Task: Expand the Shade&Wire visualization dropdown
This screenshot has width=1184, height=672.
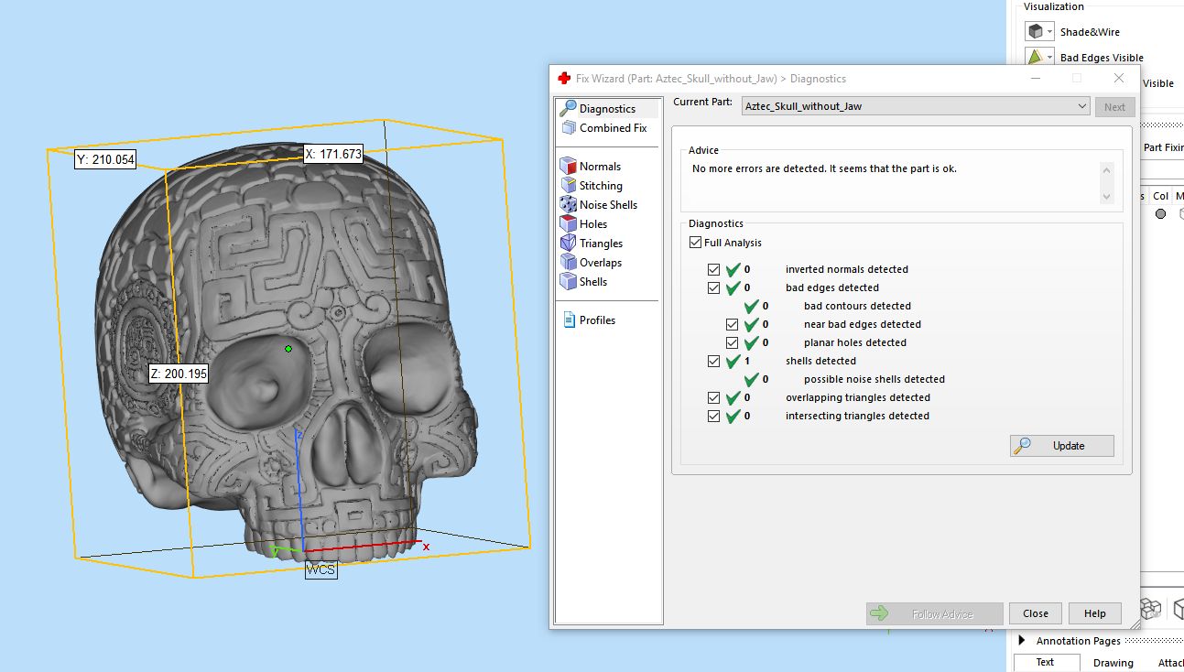Action: (x=1050, y=32)
